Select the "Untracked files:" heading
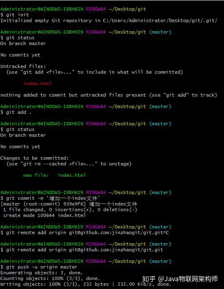 [x=23, y=66]
